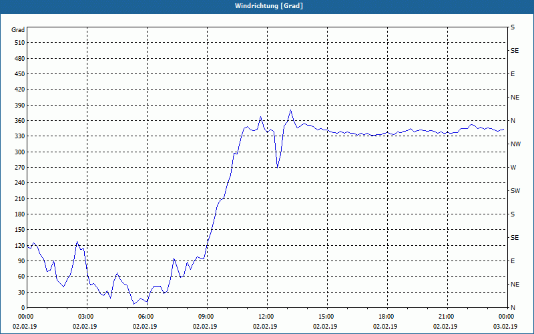The image size is (534, 334).
Task: Click the "12:00" time axis label
Action: 268,317
